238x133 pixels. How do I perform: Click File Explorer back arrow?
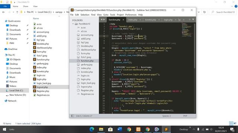[3, 12]
